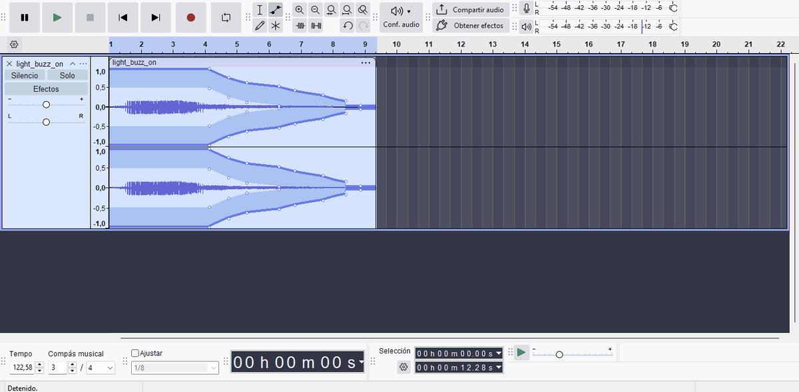Screen dimensions: 799x392
Task: Increase the tempo with the up stepper arrow
Action: pyautogui.click(x=40, y=365)
